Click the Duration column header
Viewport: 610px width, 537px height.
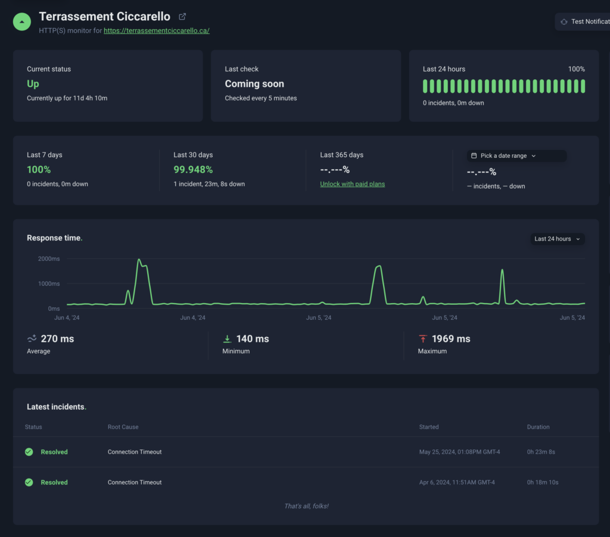(538, 427)
